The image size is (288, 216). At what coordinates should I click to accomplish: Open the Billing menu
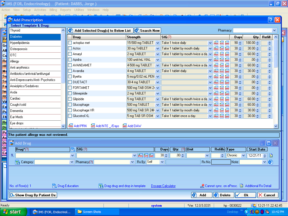click(x=53, y=10)
